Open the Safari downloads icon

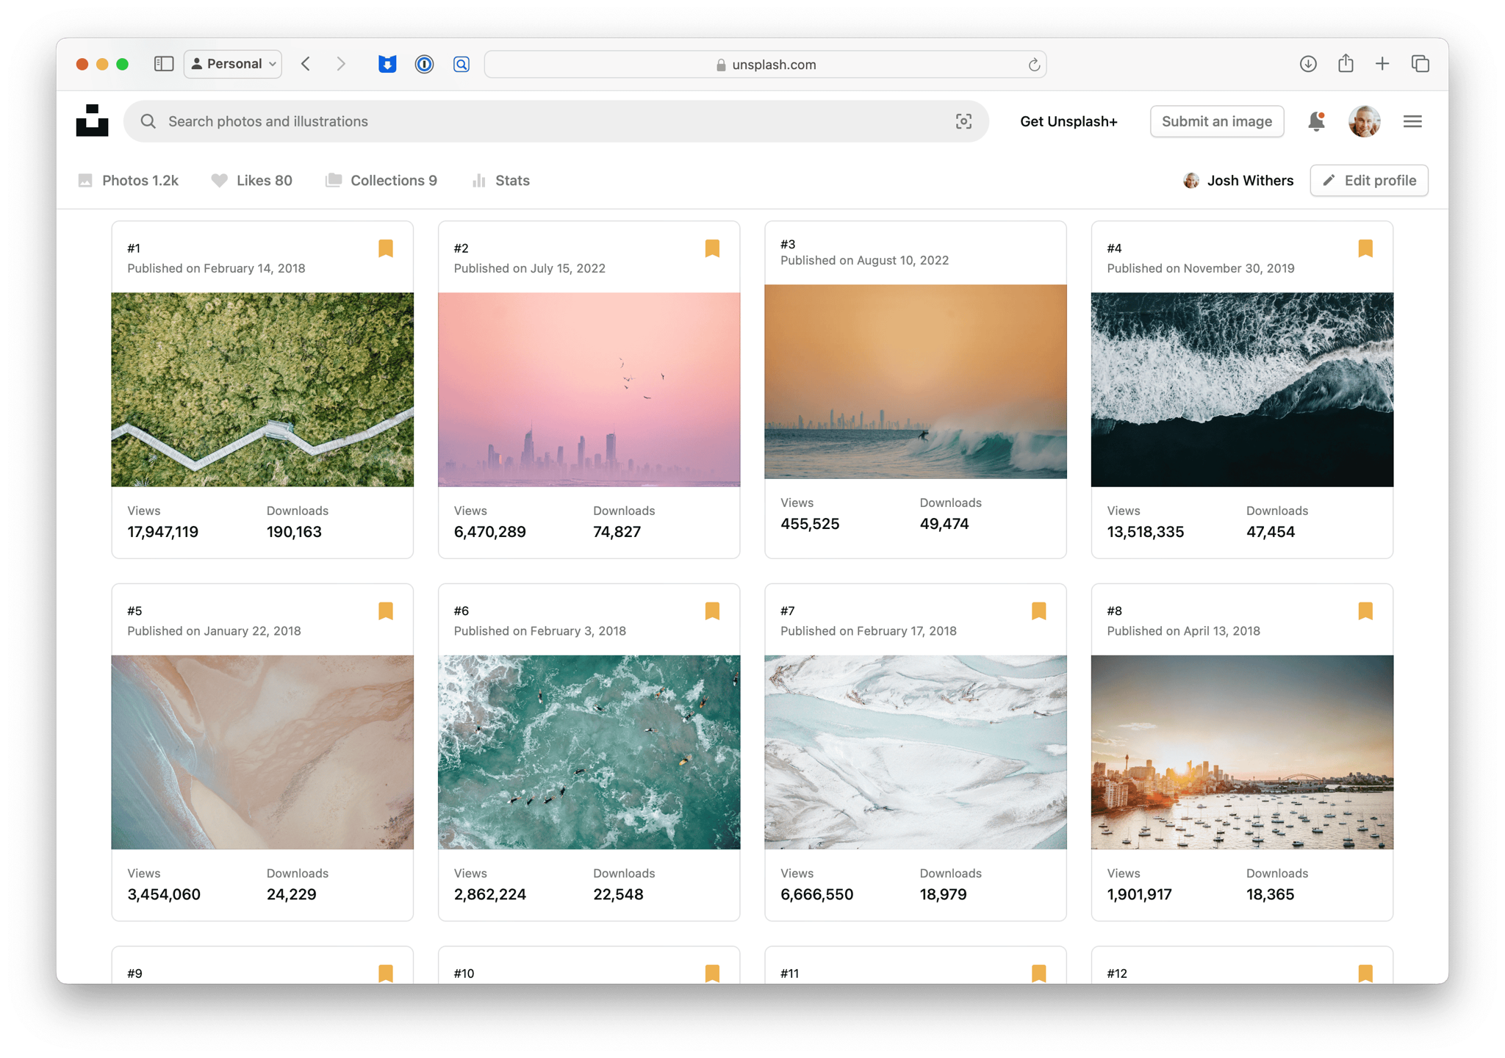pos(1307,64)
